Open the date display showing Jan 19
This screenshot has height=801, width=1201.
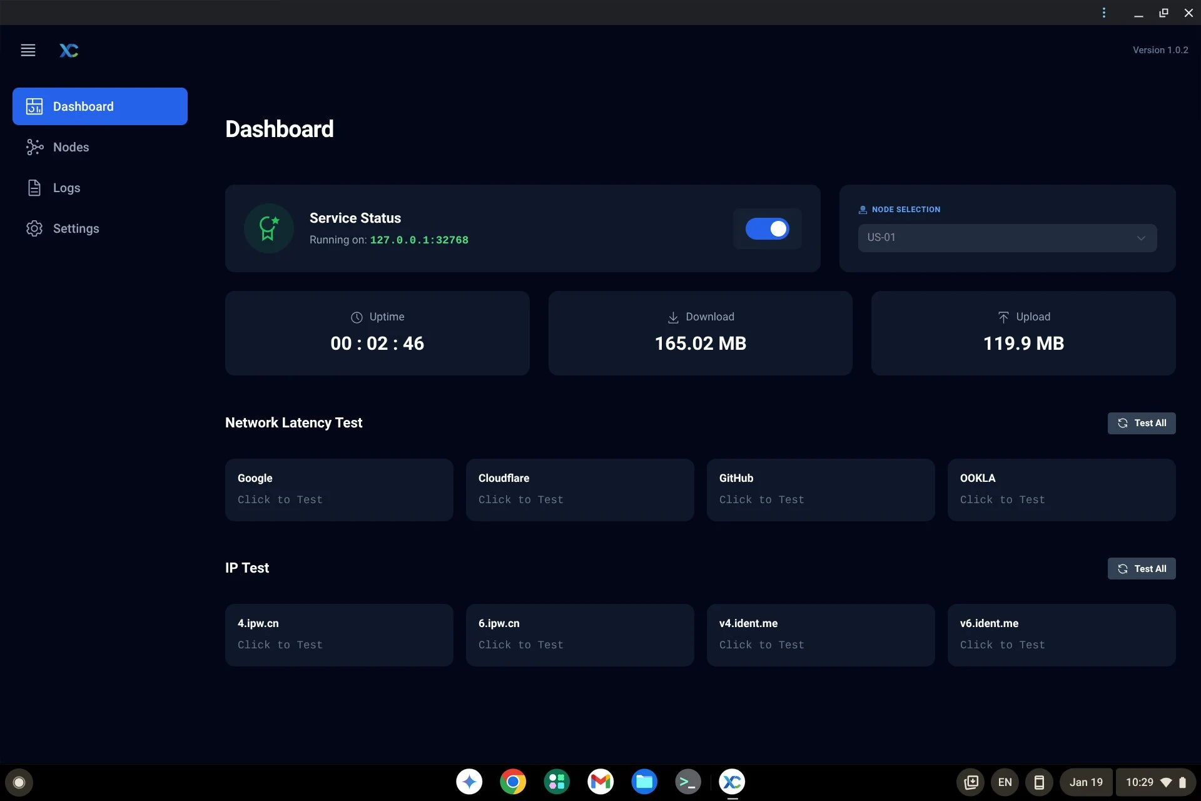1085,782
